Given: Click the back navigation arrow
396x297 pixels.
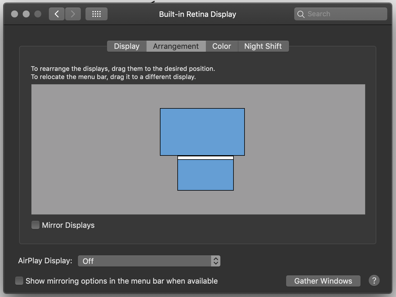Looking at the screenshot, I should 57,14.
